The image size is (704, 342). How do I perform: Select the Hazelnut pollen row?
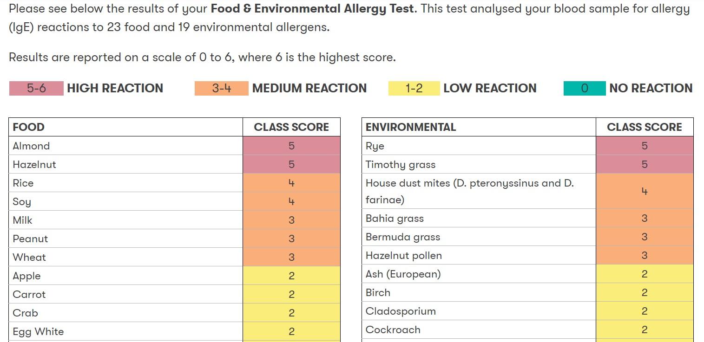pos(527,255)
